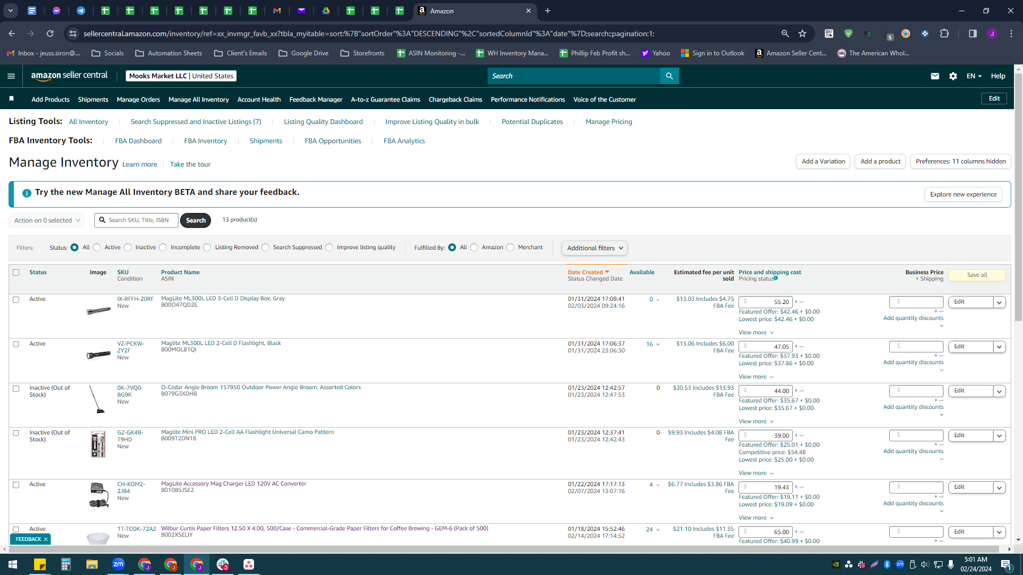The height and width of the screenshot is (575, 1023).
Task: Open the Maglite Mini PRO LED product link
Action: point(248,432)
